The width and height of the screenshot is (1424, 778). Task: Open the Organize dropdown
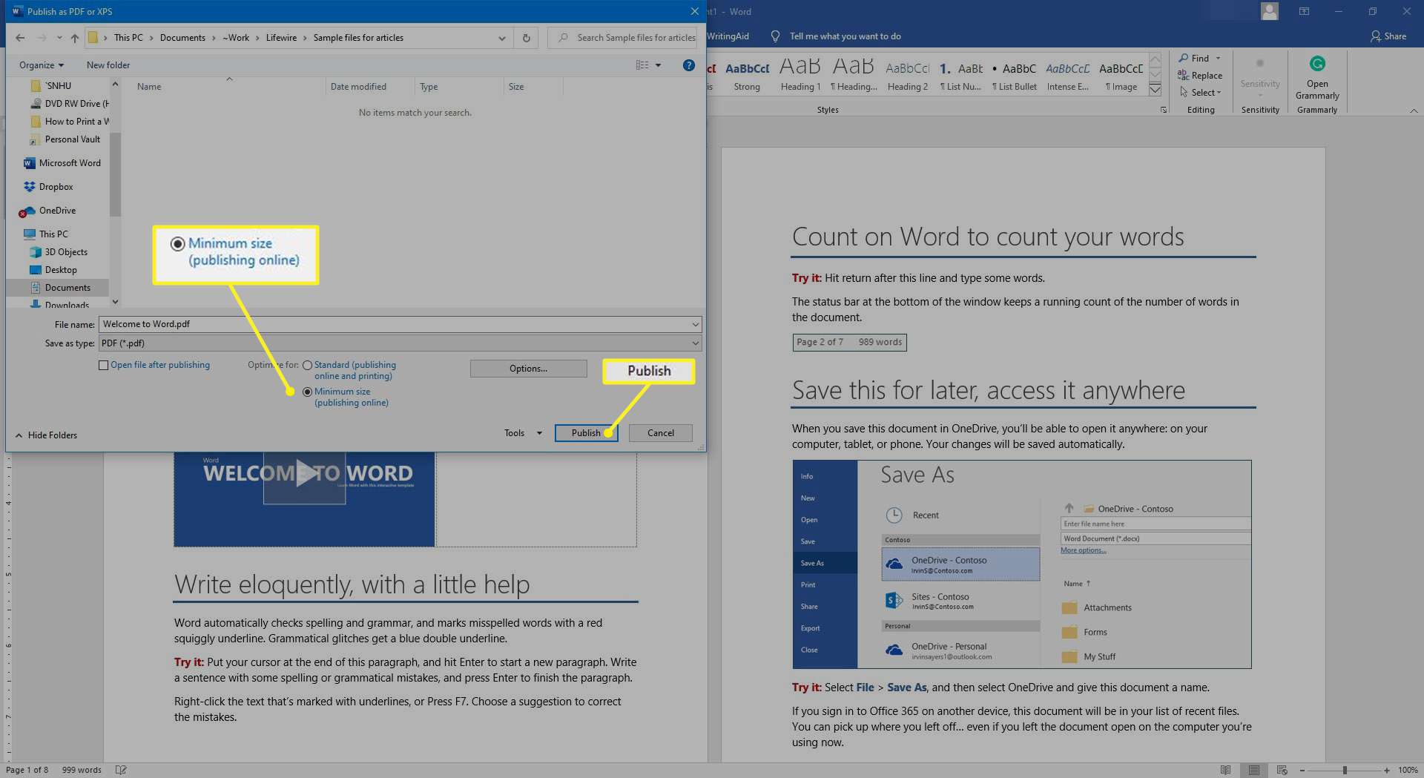pyautogui.click(x=42, y=65)
